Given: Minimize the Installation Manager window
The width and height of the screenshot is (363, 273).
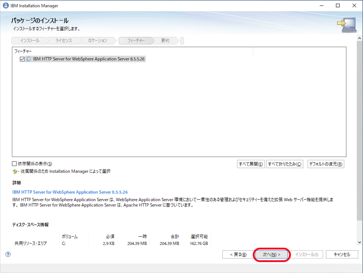Looking at the screenshot, I should point(322,5).
